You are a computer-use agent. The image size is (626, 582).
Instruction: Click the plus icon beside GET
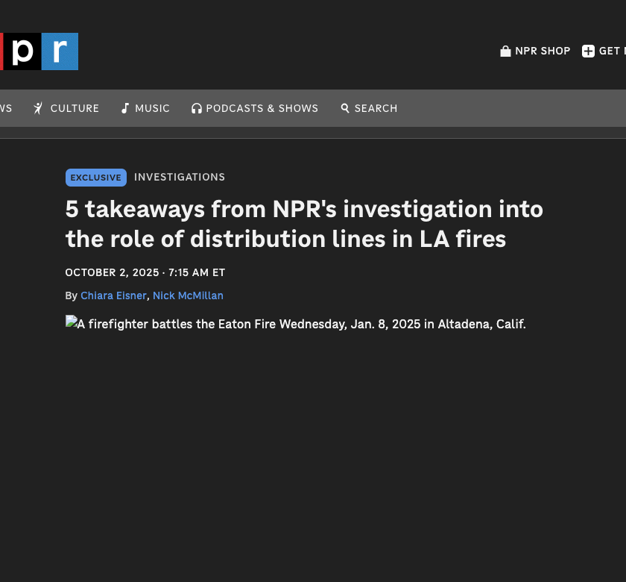(x=588, y=51)
